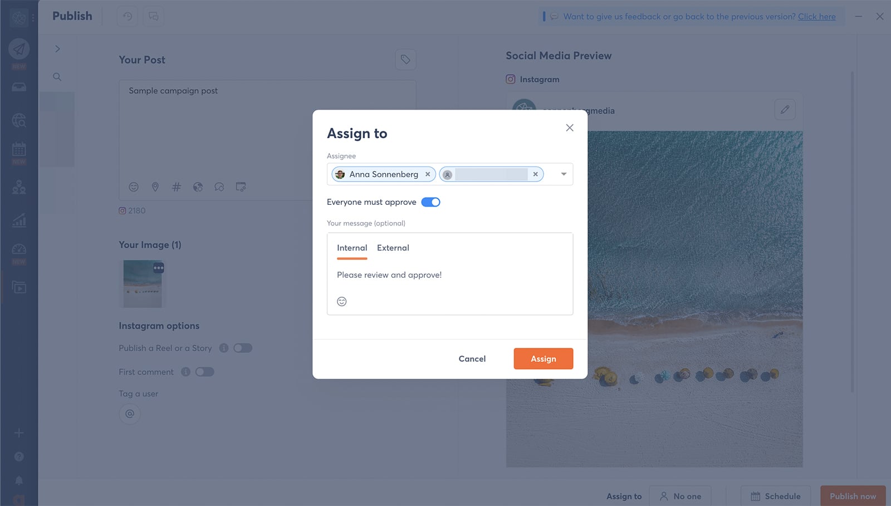Open the Audience people sidebar icon

(x=19, y=187)
